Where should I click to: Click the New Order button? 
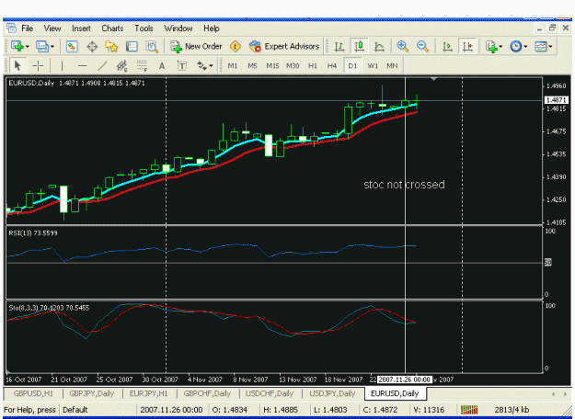pos(196,47)
